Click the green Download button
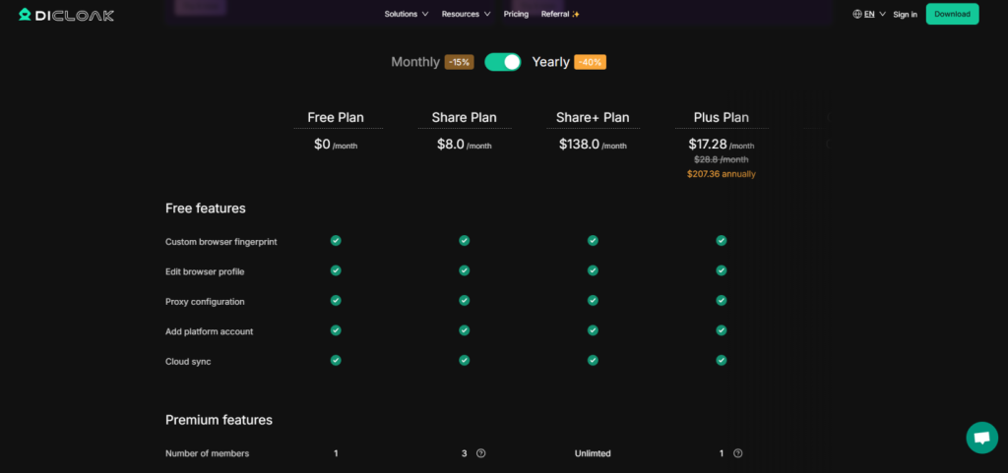The height and width of the screenshot is (473, 1008). 952,14
